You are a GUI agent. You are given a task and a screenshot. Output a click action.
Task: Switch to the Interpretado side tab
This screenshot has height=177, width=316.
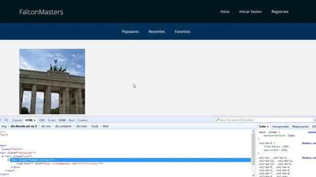click(280, 127)
